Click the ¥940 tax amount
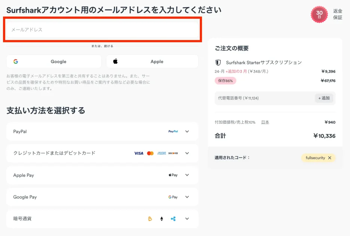 coord(330,122)
